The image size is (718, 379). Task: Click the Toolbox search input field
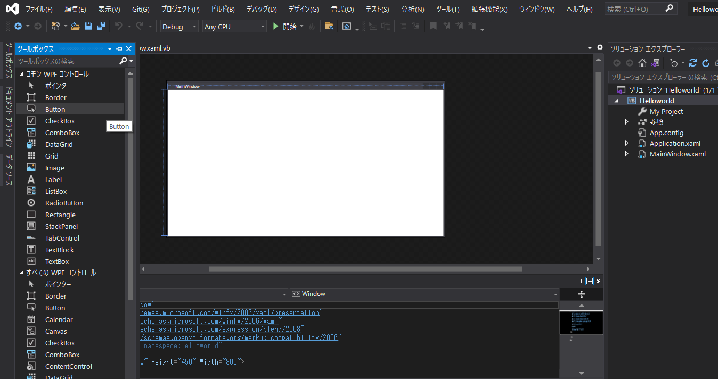point(67,61)
